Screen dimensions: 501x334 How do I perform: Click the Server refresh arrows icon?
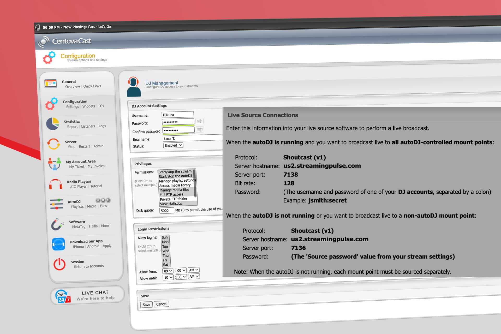[x=53, y=144]
